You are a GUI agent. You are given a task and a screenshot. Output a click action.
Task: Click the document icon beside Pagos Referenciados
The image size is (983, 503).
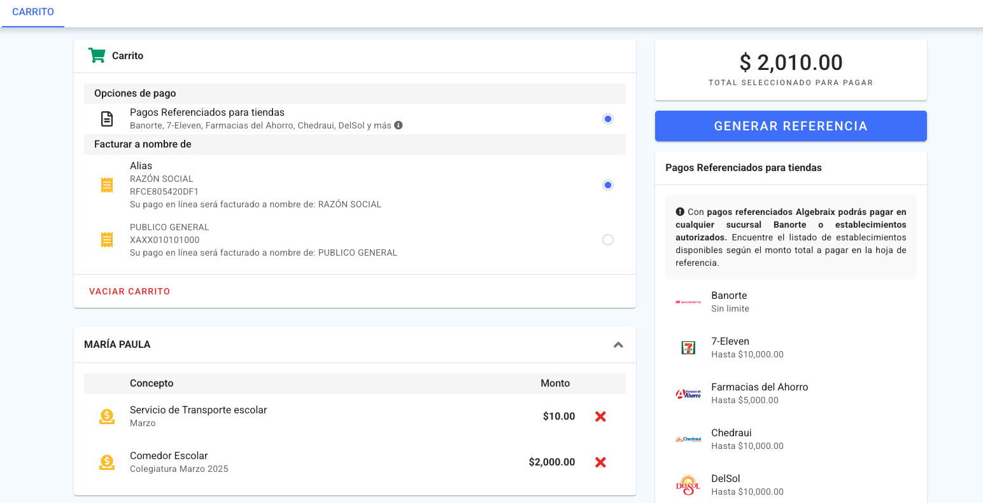click(107, 118)
